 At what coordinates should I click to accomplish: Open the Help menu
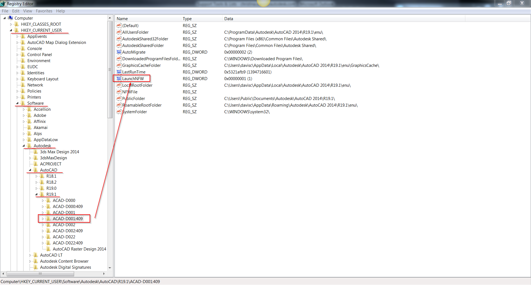click(61, 11)
